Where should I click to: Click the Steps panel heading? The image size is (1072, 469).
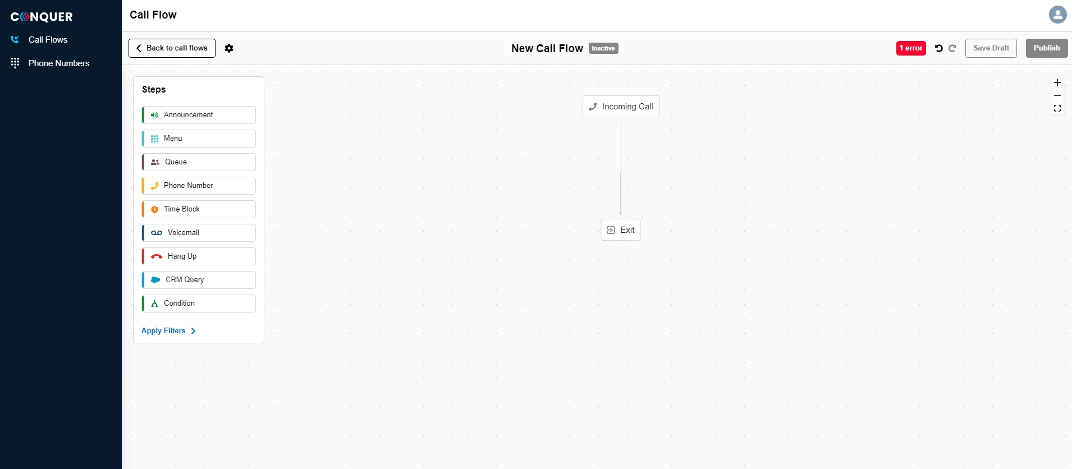coord(154,90)
